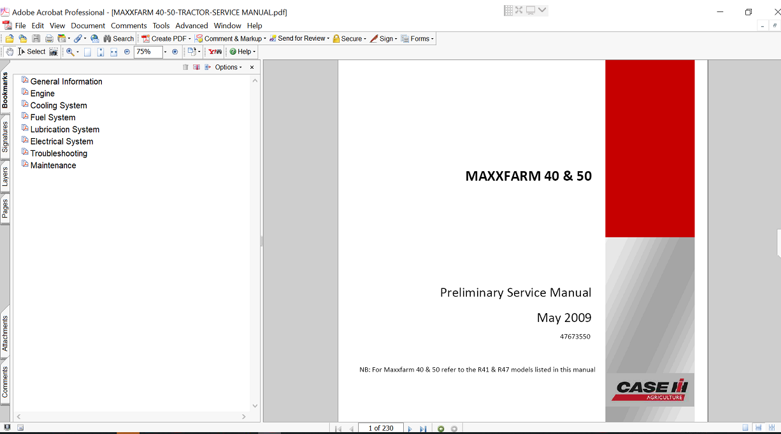
Task: Open the bookmarks Options dropdown
Action: click(x=228, y=67)
